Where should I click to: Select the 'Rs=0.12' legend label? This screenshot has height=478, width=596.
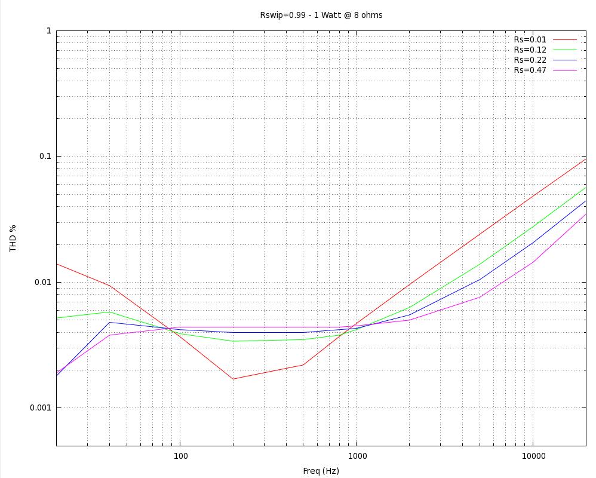530,50
